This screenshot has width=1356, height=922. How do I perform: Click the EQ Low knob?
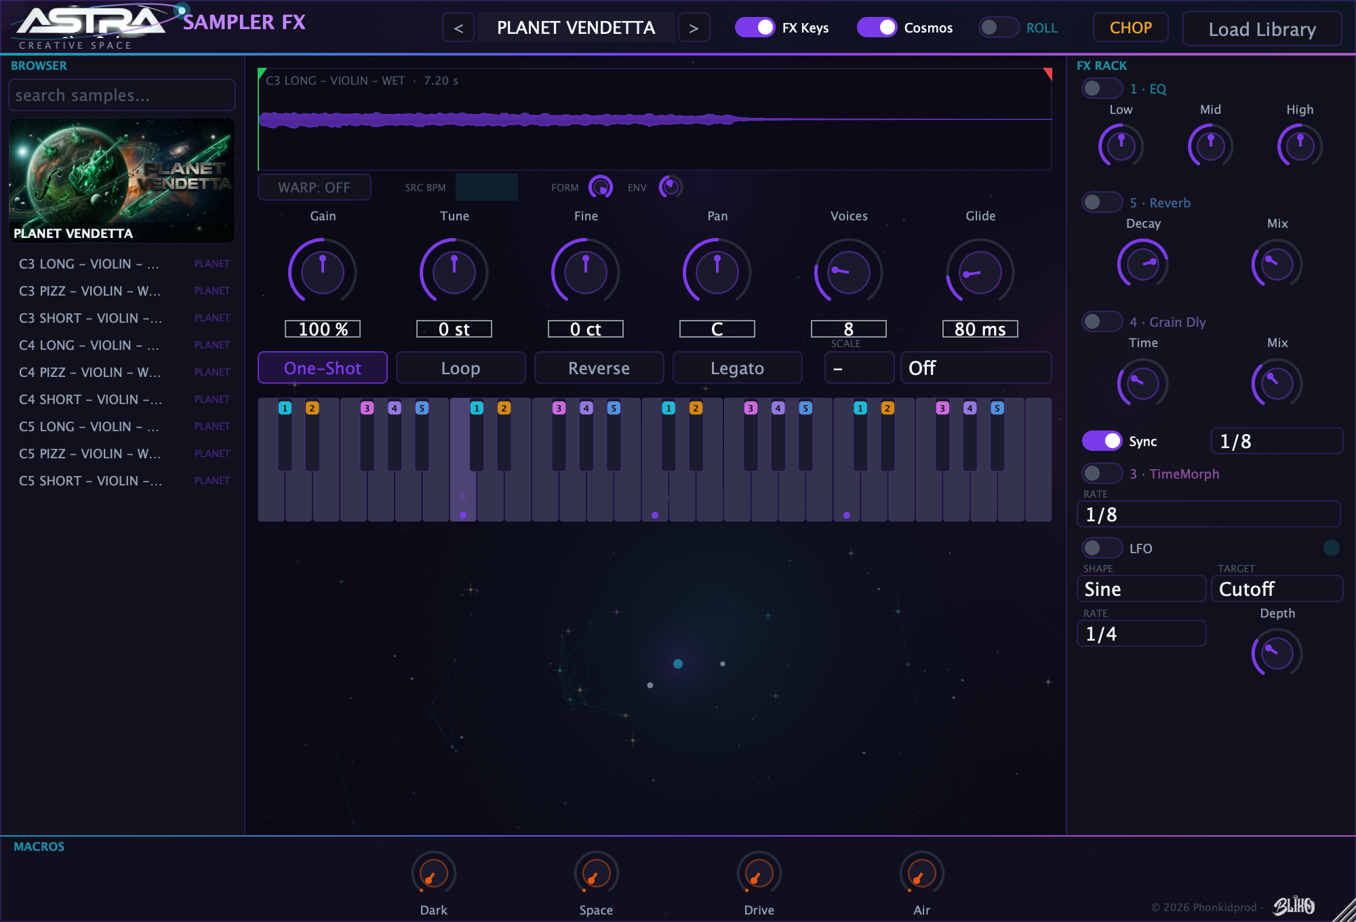[x=1121, y=146]
